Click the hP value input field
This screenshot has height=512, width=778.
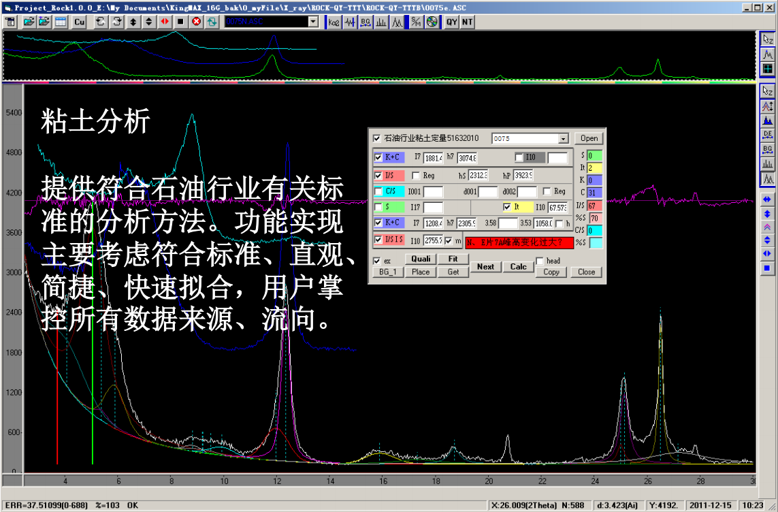[523, 176]
